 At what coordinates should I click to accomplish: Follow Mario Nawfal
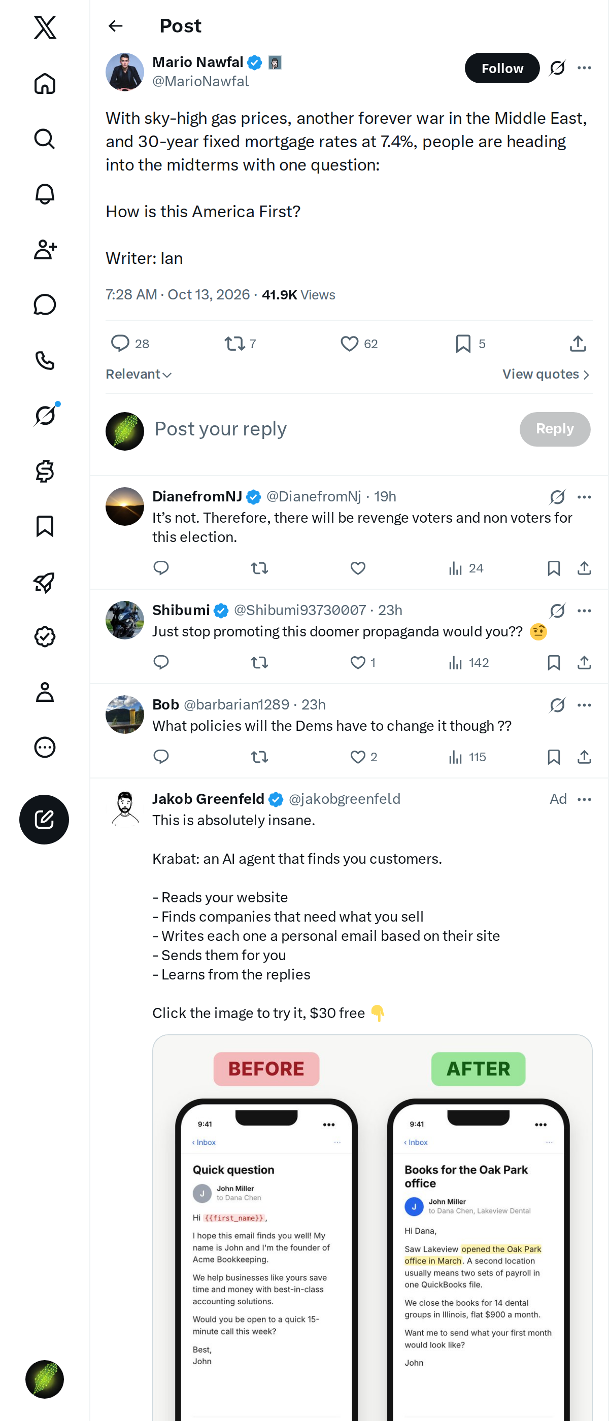[x=502, y=68]
